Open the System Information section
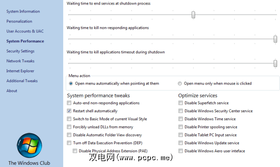Image resolution: width=280 pixels, height=167 pixels. pyautogui.click(x=23, y=11)
